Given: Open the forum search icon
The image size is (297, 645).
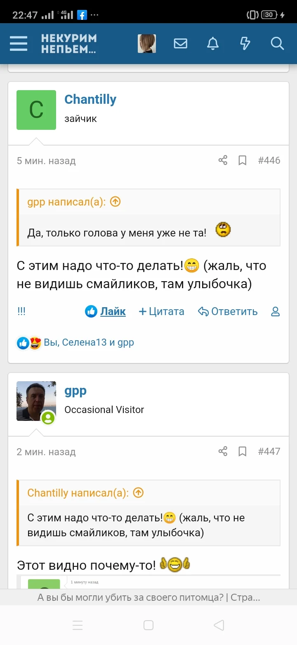Looking at the screenshot, I should tap(277, 44).
